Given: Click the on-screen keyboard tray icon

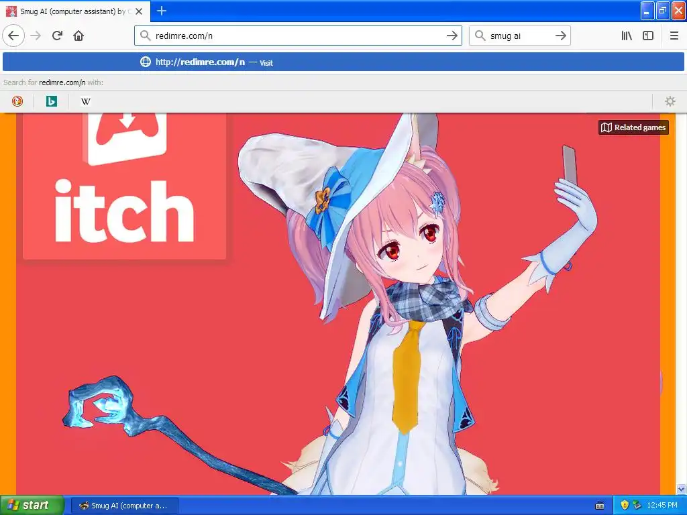Looking at the screenshot, I should (x=600, y=506).
